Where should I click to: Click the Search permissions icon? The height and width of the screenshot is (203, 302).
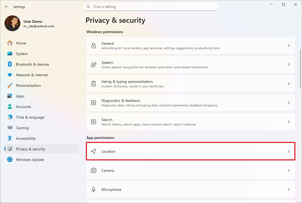93,122
